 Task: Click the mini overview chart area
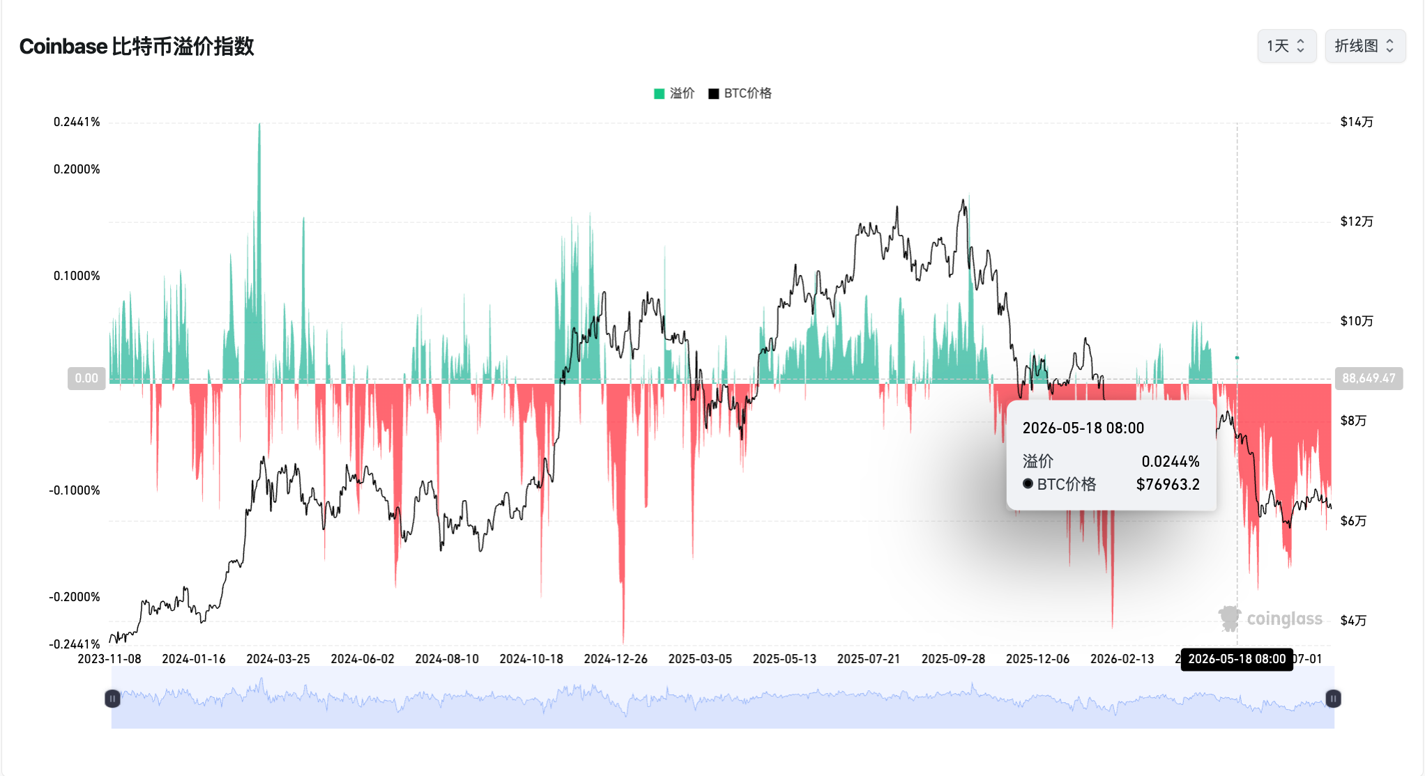(x=722, y=698)
